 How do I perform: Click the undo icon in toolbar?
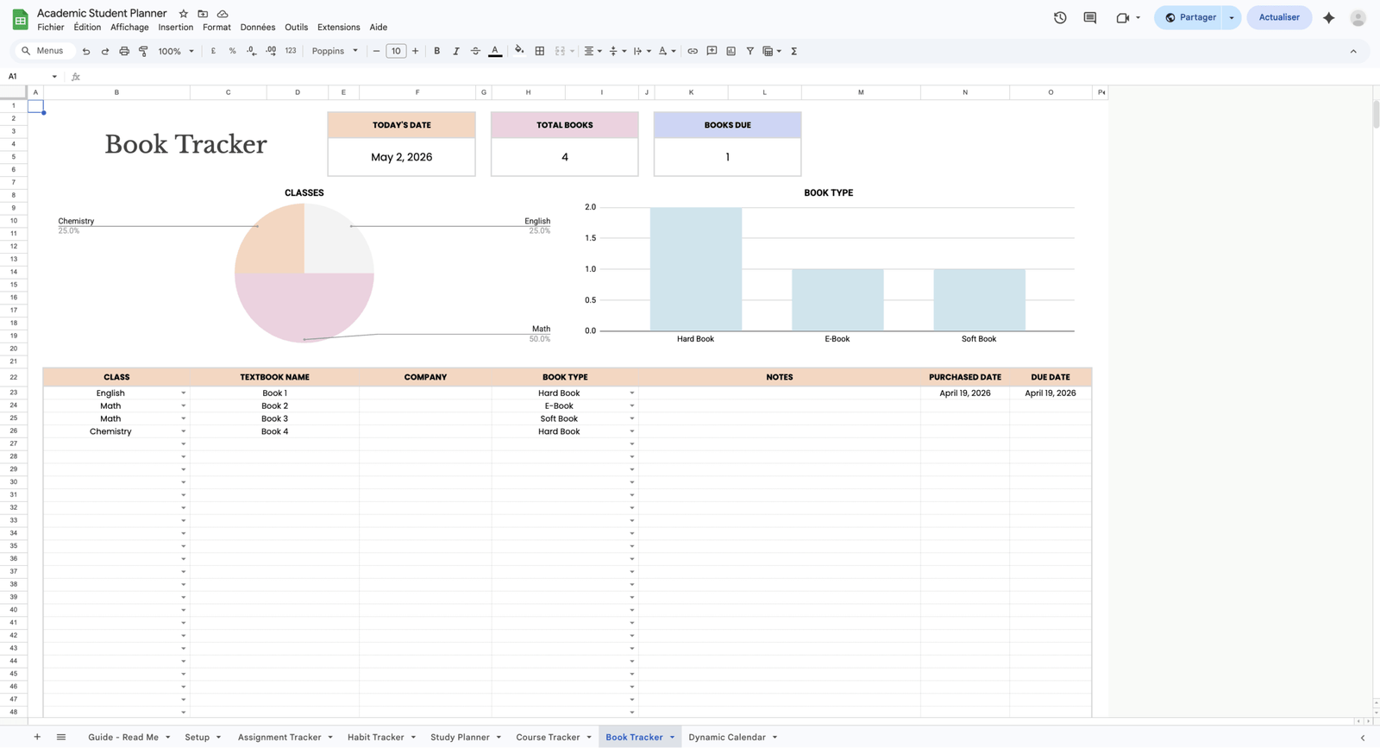click(x=86, y=52)
